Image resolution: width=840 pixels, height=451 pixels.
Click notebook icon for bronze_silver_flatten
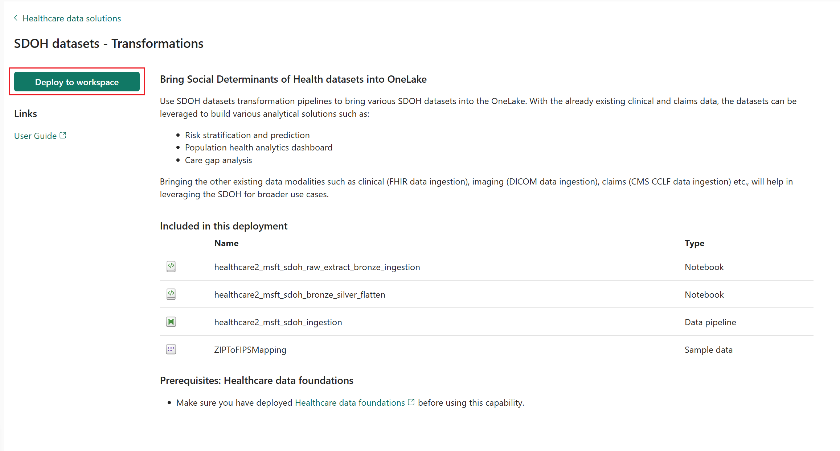(x=171, y=294)
